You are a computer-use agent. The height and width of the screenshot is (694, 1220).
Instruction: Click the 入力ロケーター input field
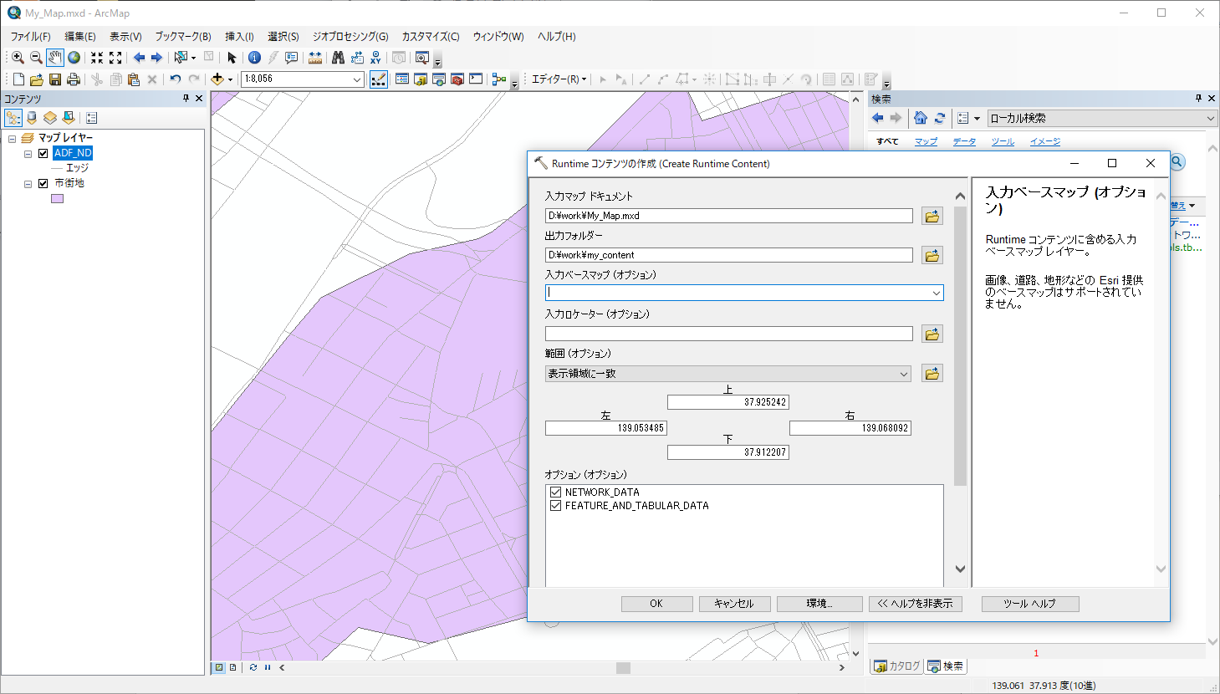(728, 334)
